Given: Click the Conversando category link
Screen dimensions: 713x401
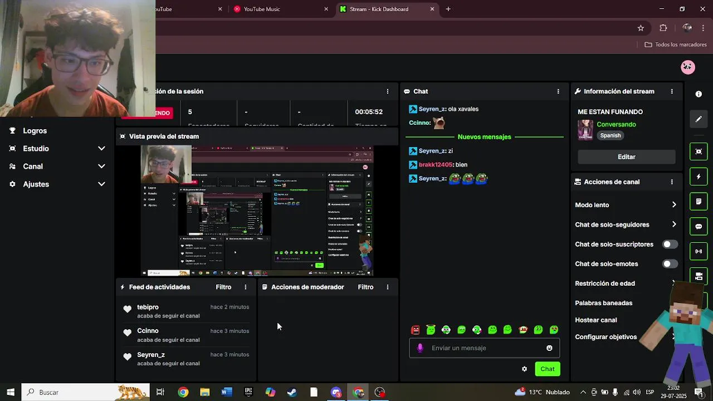Looking at the screenshot, I should pyautogui.click(x=616, y=125).
